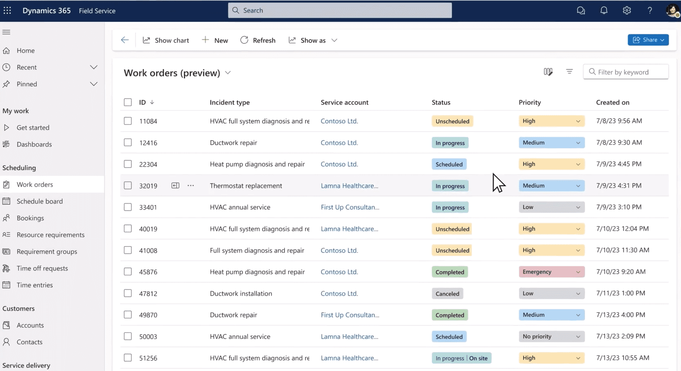Click the Filter by keyword field
681x371 pixels.
point(626,72)
